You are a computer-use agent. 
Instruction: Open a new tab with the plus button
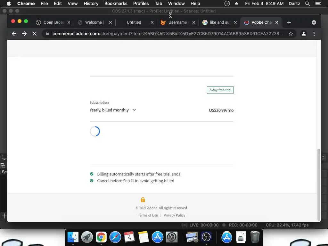coord(289,22)
